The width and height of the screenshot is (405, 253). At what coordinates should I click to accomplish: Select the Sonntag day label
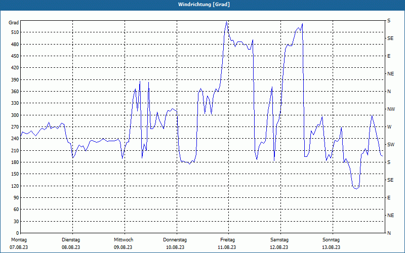click(x=331, y=240)
